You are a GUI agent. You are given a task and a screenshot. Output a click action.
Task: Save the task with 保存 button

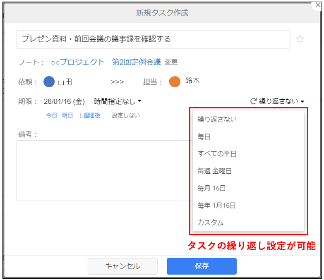tap(202, 266)
